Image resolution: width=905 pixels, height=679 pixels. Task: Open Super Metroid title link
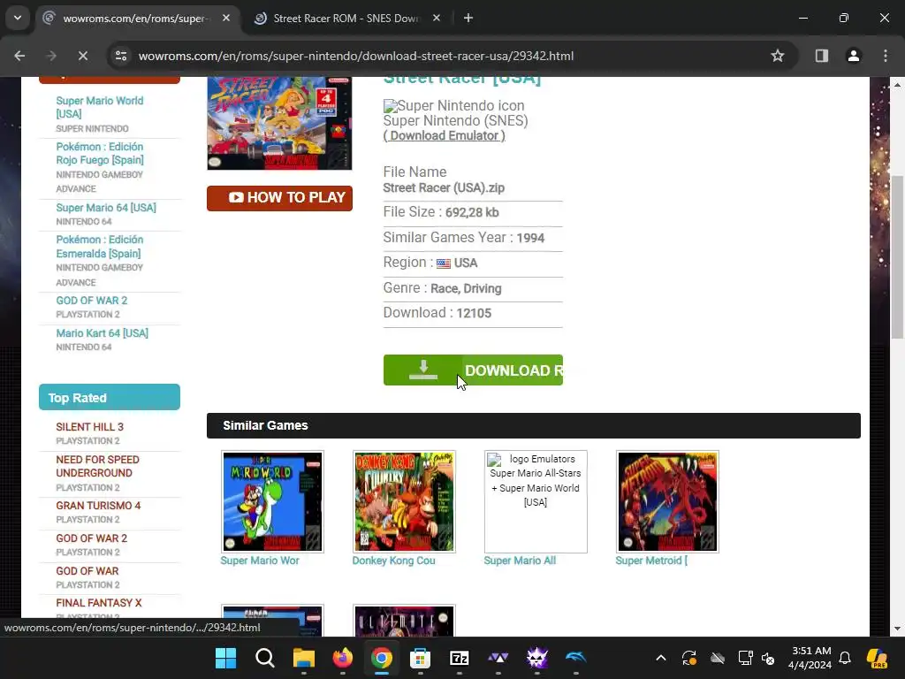pos(651,561)
